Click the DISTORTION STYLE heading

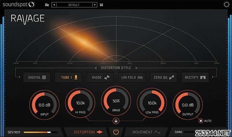116,68
